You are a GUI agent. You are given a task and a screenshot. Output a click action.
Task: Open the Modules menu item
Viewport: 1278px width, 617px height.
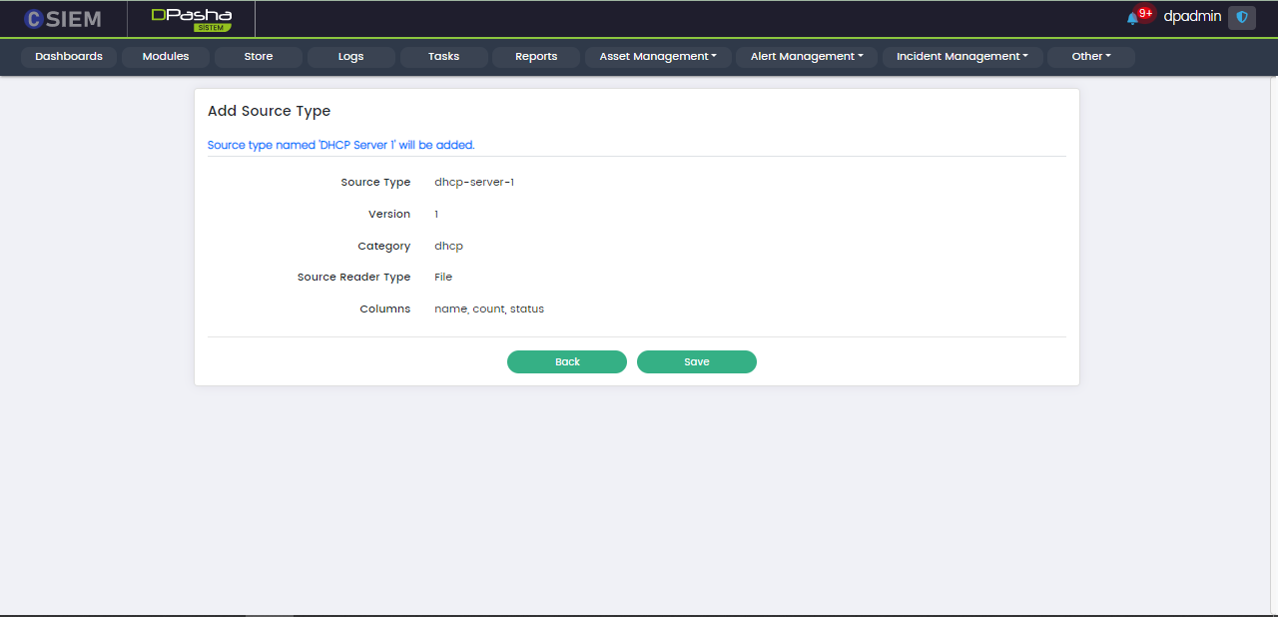pyautogui.click(x=166, y=57)
